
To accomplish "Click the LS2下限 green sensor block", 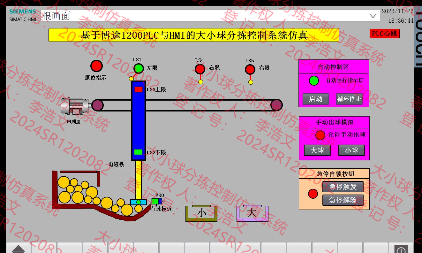I will click(138, 152).
